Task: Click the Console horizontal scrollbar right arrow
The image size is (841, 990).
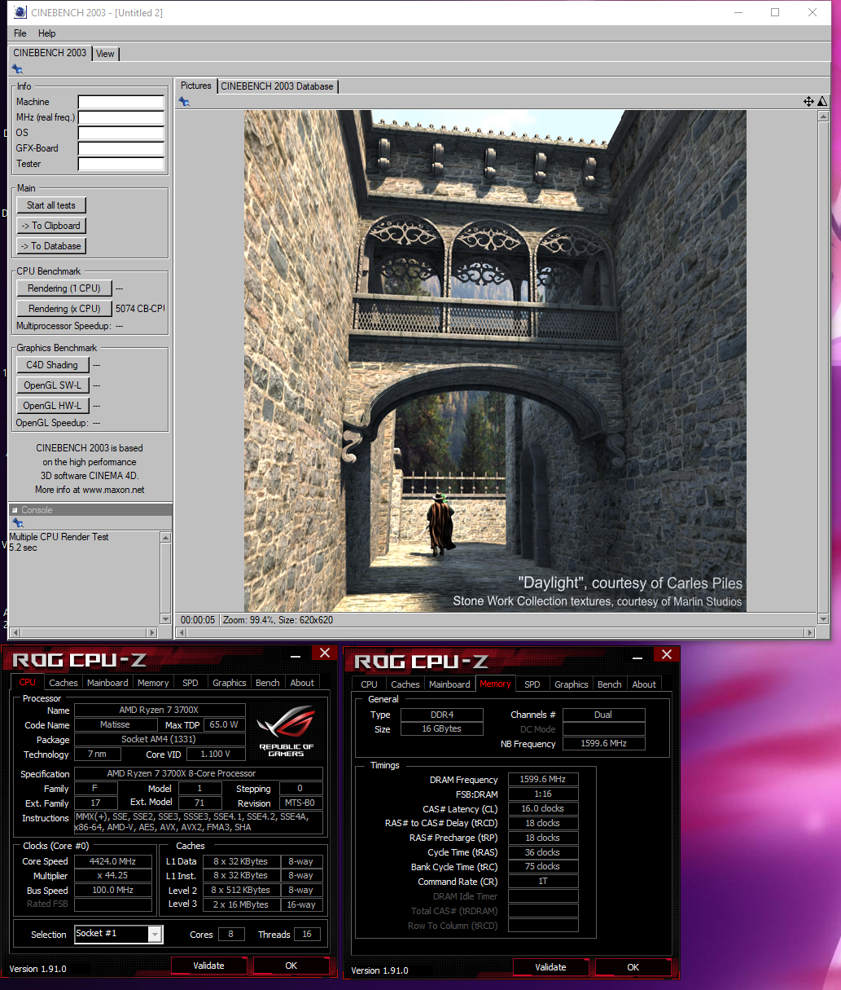Action: pos(151,632)
